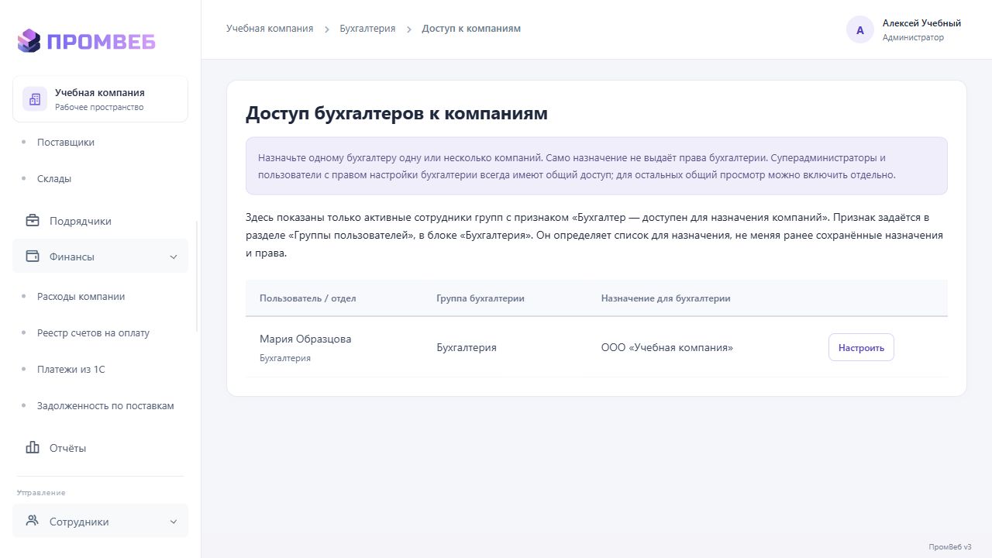Go to Учебная компания breadcrumb link
This screenshot has height=558, width=992.
click(x=270, y=29)
